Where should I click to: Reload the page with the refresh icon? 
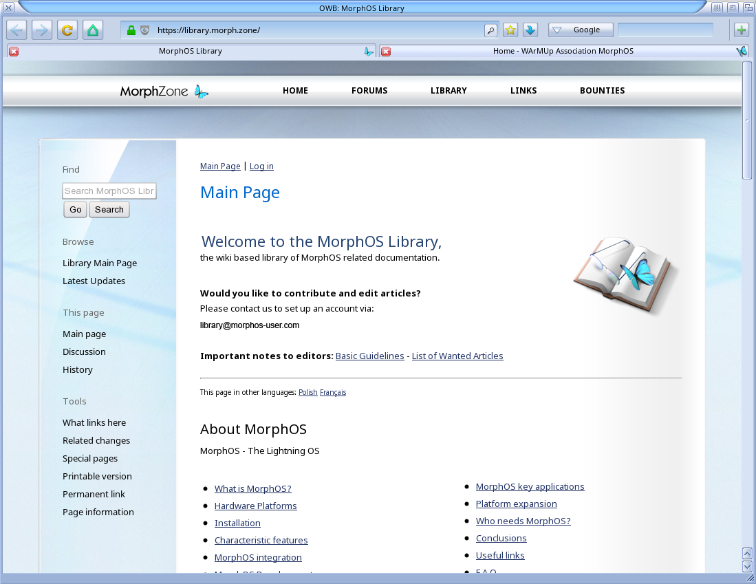coord(67,30)
